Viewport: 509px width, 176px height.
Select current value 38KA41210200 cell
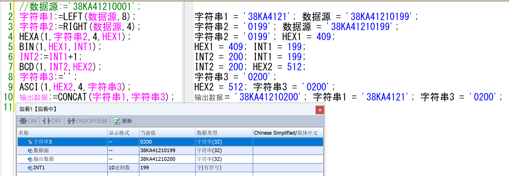(x=167, y=159)
